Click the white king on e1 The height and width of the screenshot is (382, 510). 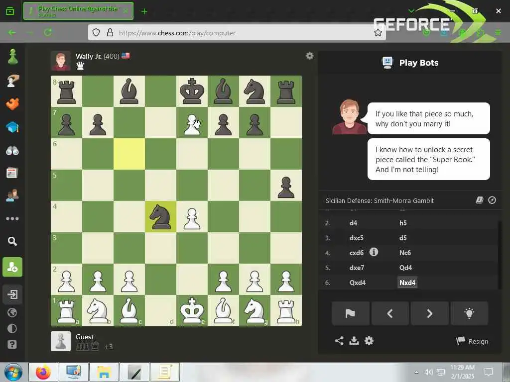192,310
